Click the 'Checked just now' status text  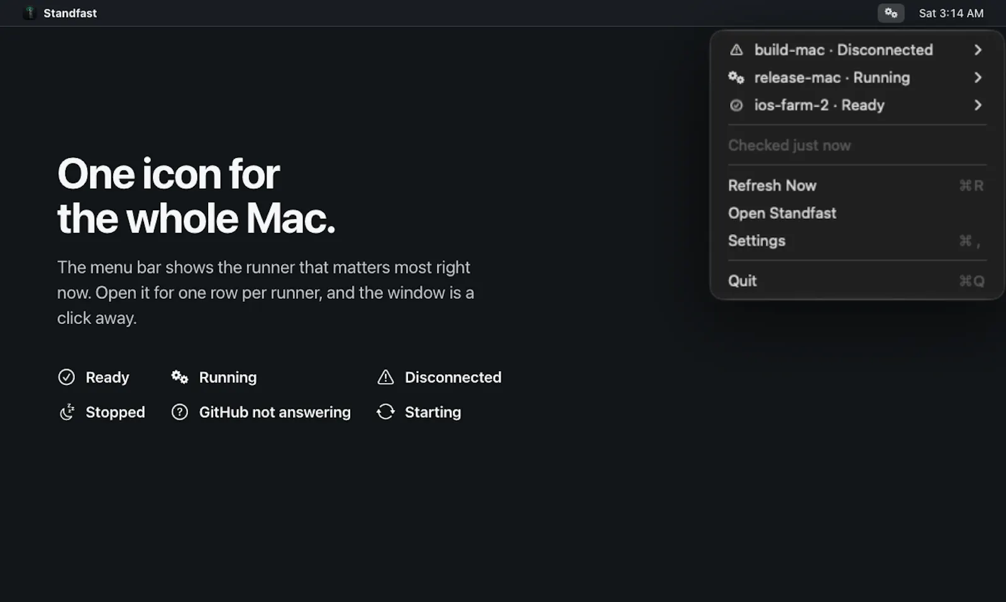tap(789, 145)
